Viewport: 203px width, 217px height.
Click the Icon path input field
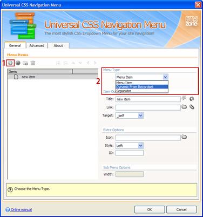pos(148,138)
